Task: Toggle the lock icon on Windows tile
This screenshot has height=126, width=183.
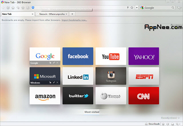Action: click(x=50, y=82)
